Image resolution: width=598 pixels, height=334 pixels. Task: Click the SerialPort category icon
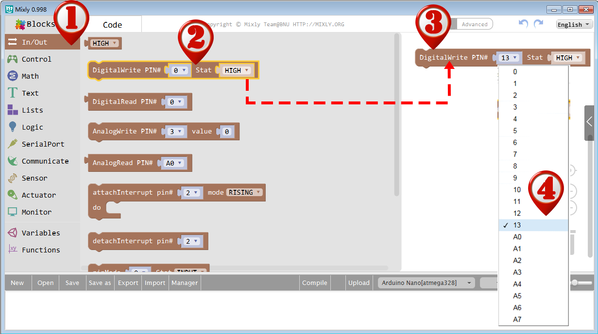point(13,144)
